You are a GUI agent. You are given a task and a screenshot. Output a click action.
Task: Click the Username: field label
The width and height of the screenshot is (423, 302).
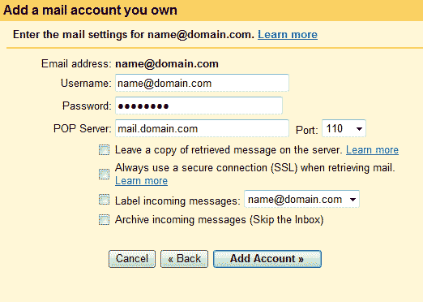pos(86,83)
